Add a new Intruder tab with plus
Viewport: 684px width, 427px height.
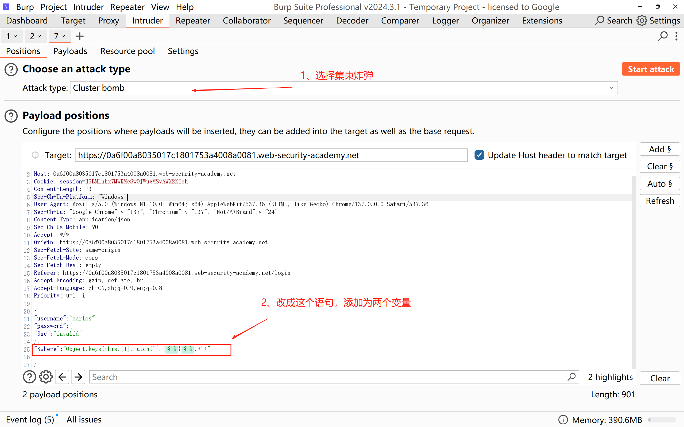point(80,36)
